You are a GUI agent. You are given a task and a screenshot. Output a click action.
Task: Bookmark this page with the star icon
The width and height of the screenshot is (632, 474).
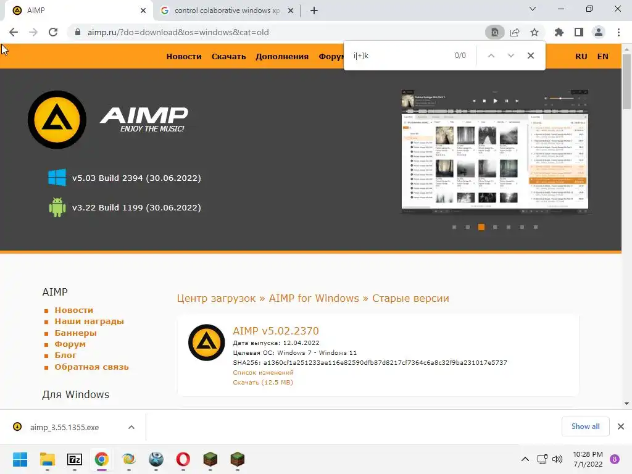[534, 32]
